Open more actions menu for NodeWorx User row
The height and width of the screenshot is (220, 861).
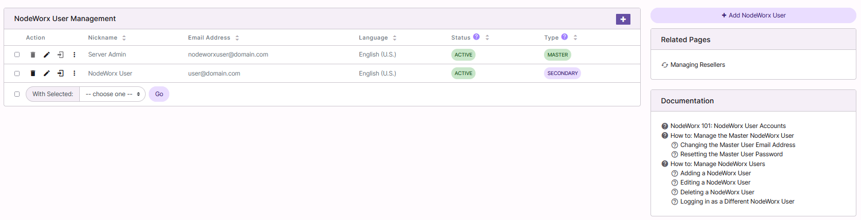[74, 74]
